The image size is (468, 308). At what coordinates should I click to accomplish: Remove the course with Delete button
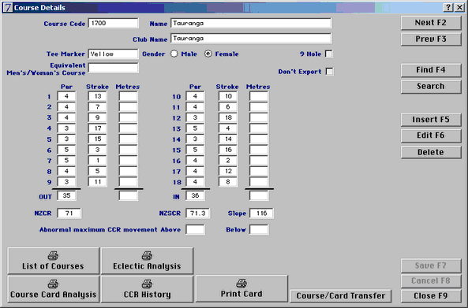coord(431,152)
